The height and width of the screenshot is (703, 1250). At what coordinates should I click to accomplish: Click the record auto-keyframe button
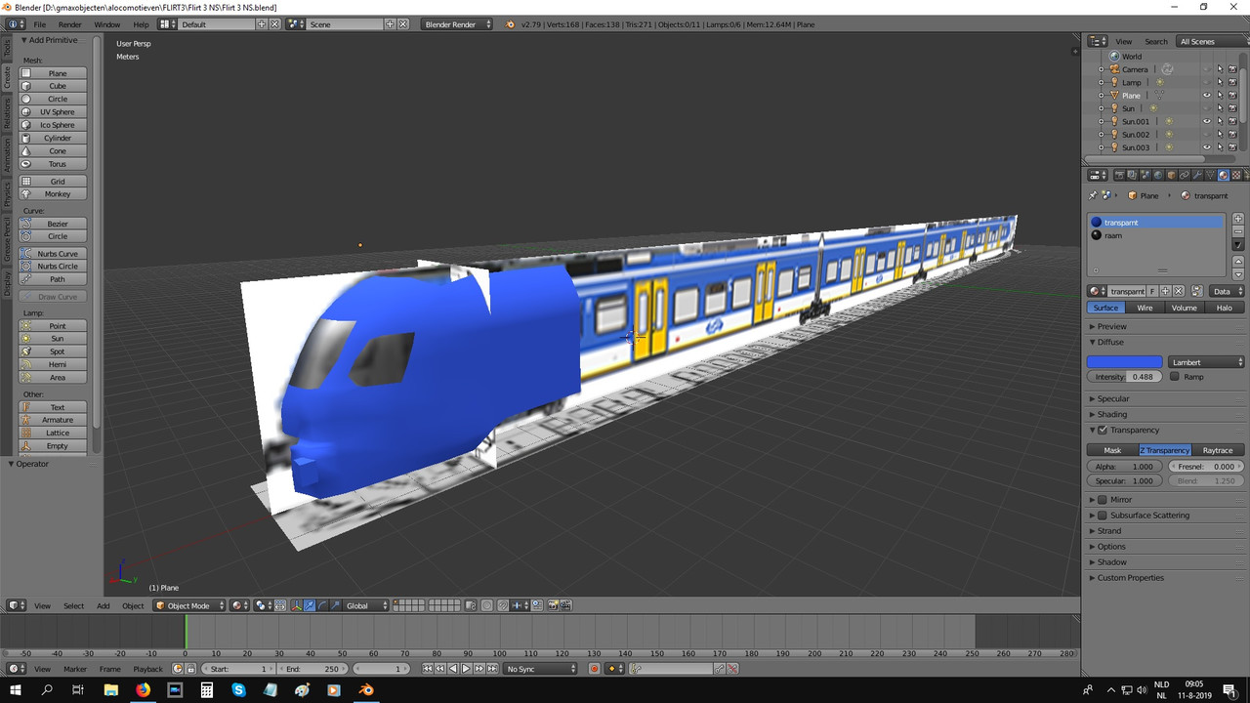(x=594, y=669)
